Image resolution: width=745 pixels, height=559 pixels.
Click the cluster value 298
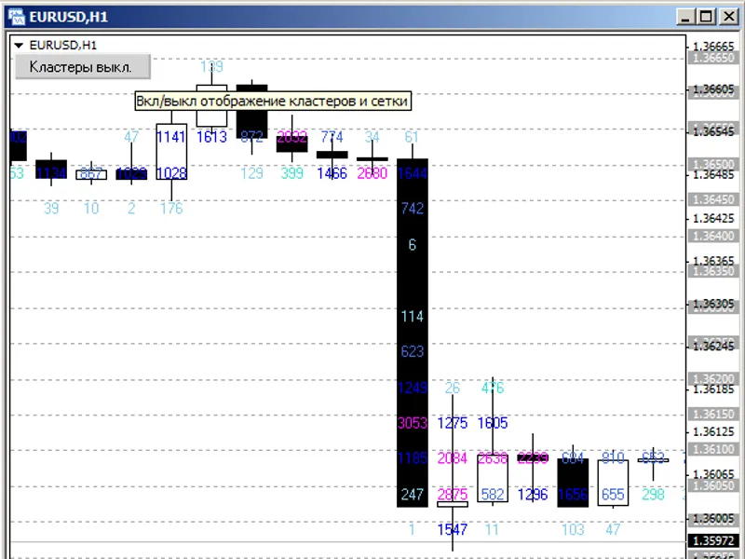654,495
